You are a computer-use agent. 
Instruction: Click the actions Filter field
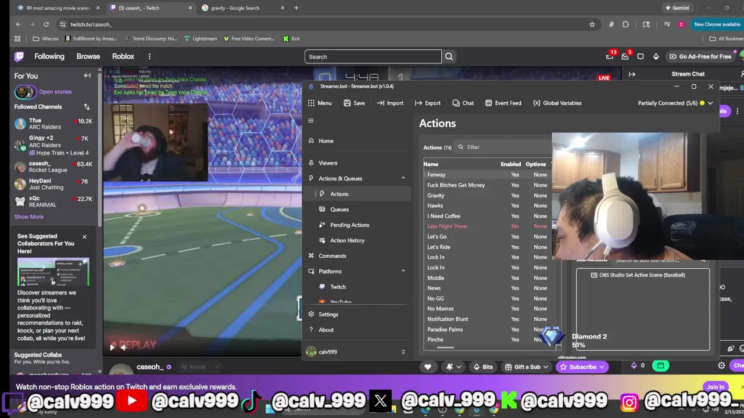coord(503,147)
